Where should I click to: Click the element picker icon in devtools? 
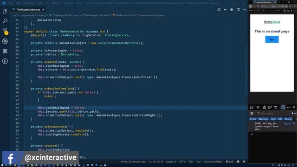[252, 107]
